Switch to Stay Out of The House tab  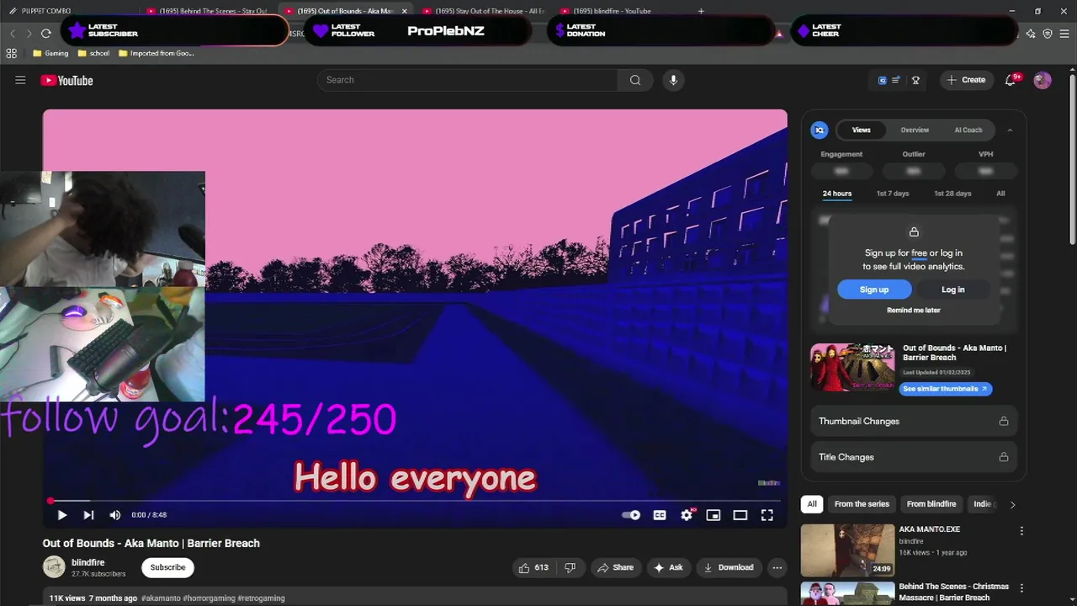(x=483, y=11)
